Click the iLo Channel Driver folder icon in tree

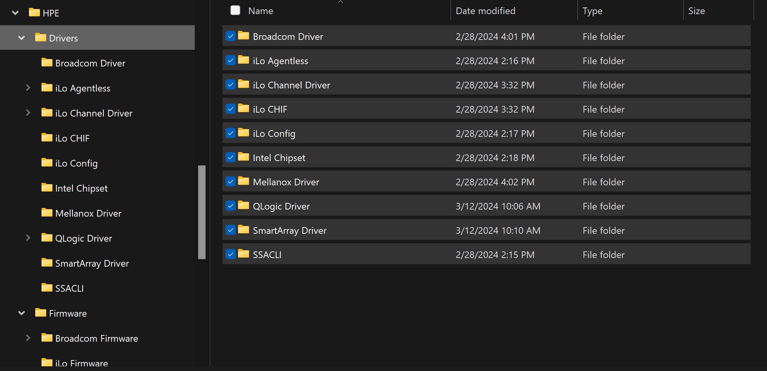click(47, 112)
